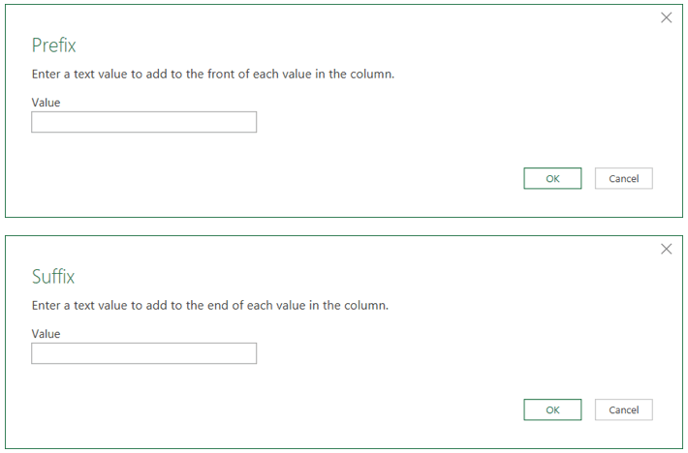
Task: Close the Prefix dialog with the X
Action: pyautogui.click(x=666, y=17)
